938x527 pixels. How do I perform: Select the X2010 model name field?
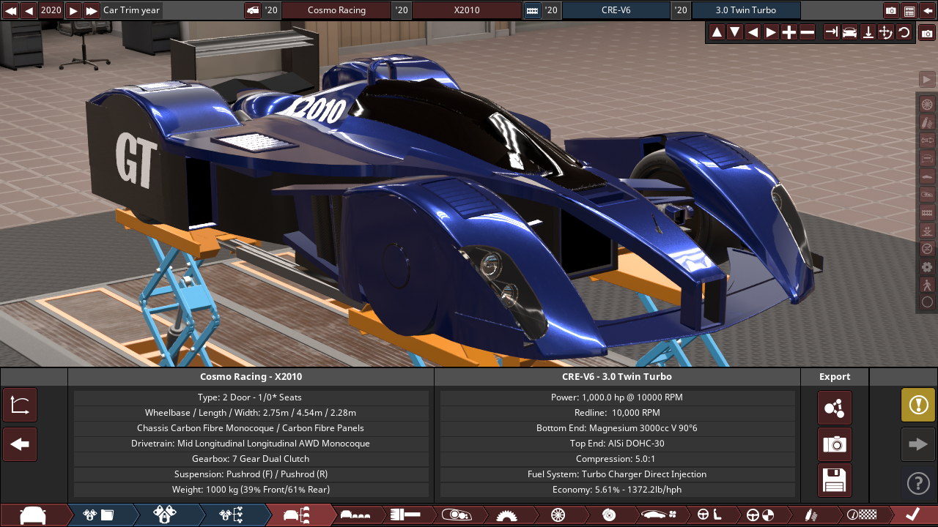[x=467, y=10]
